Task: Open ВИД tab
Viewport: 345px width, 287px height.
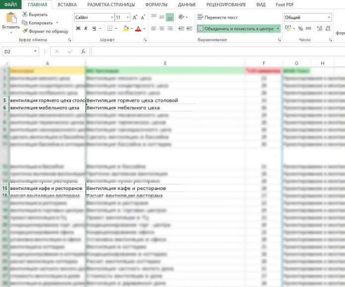Action: [x=261, y=4]
